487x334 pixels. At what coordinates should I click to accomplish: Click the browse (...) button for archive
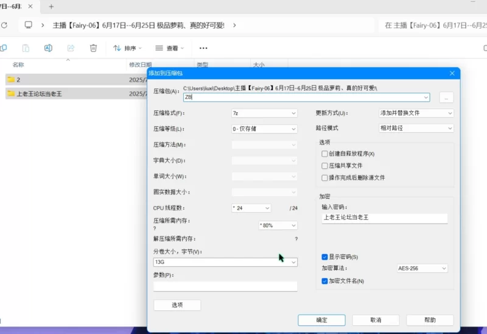pyautogui.click(x=446, y=98)
